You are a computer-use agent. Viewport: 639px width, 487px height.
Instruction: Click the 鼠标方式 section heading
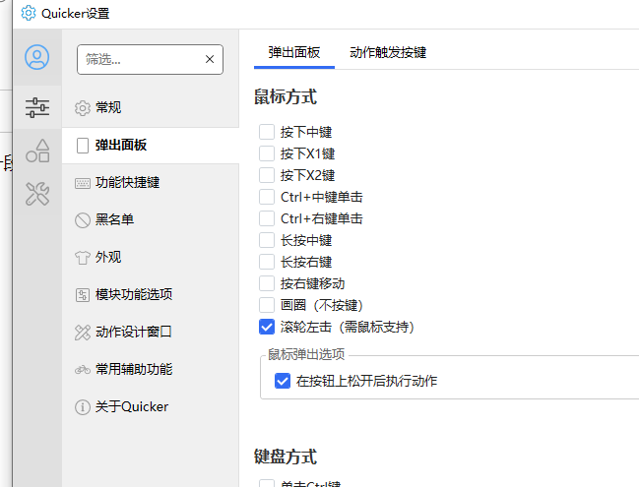tap(286, 97)
